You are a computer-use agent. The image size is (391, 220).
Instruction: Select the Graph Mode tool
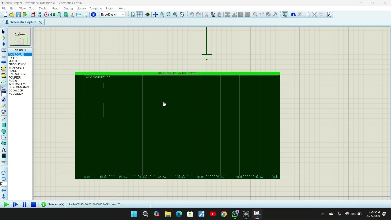pyautogui.click(x=4, y=88)
